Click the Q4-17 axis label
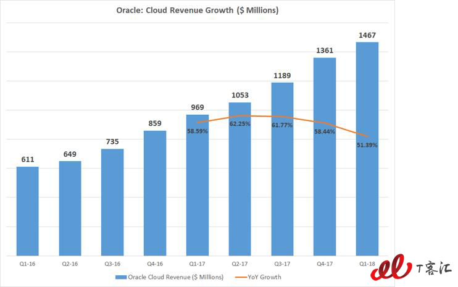 [x=325, y=264]
